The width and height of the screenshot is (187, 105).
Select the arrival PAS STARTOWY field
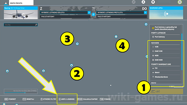pos(122,17)
